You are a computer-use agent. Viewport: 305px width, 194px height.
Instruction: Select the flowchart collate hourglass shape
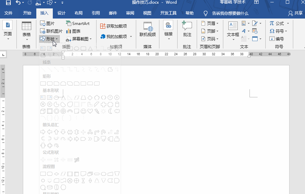point(83,181)
